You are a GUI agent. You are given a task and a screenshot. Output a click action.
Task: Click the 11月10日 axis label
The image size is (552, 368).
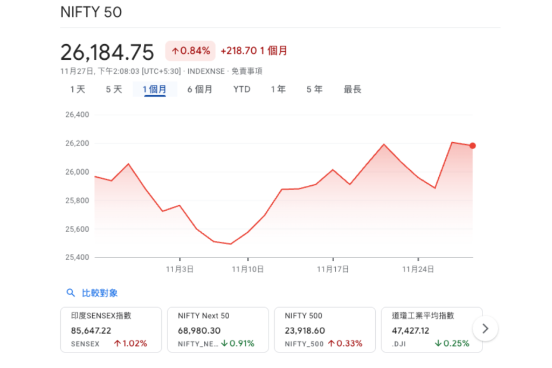point(248,269)
